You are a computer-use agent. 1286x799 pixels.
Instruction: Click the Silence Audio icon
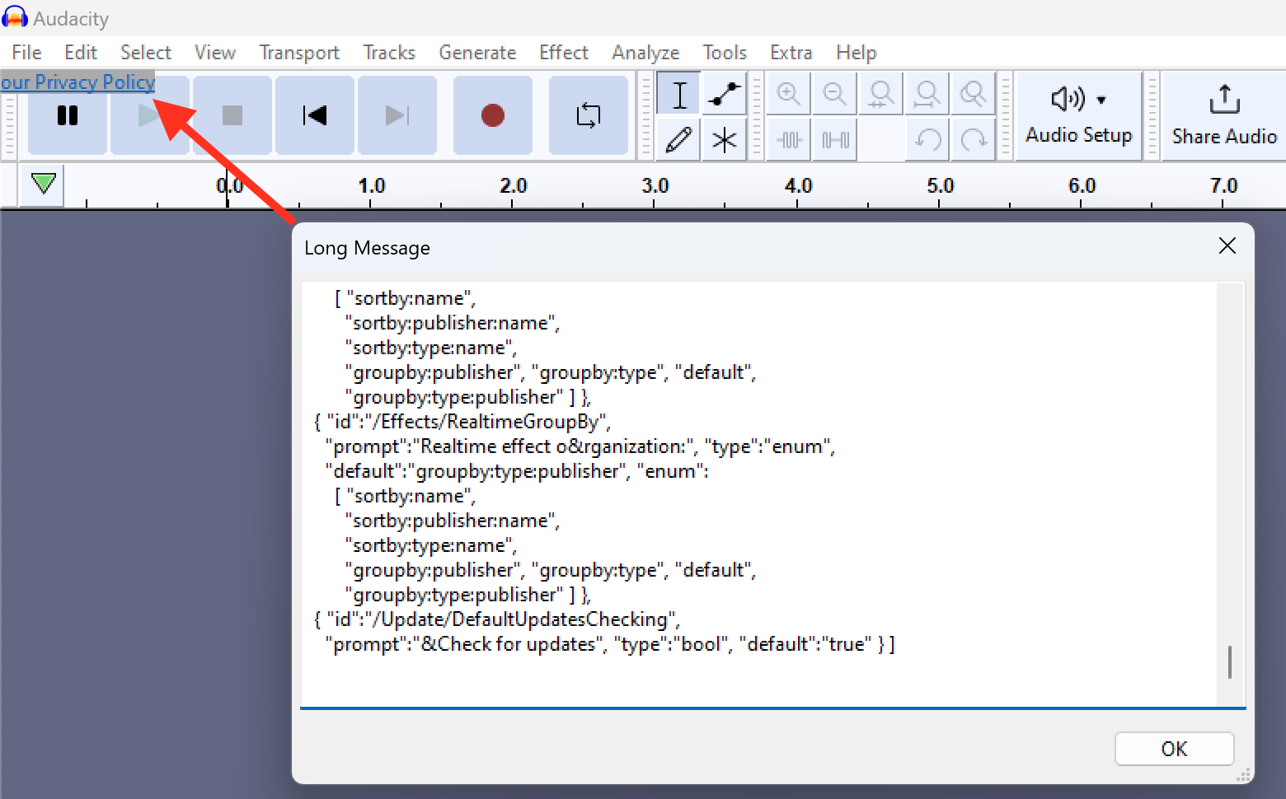pos(834,139)
